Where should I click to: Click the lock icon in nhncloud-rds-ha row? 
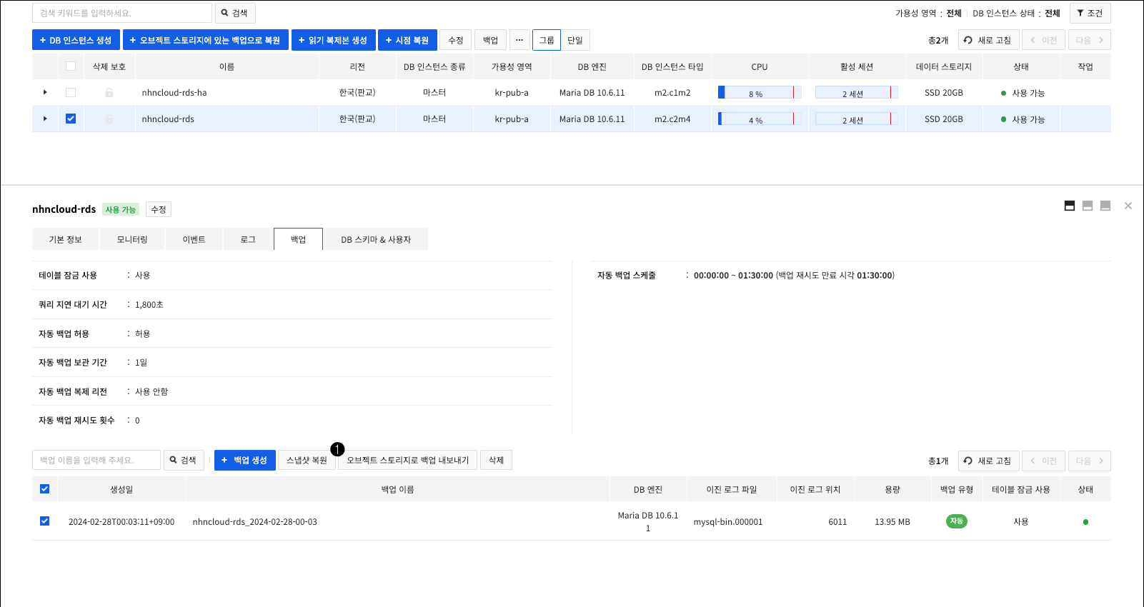pyautogui.click(x=109, y=93)
